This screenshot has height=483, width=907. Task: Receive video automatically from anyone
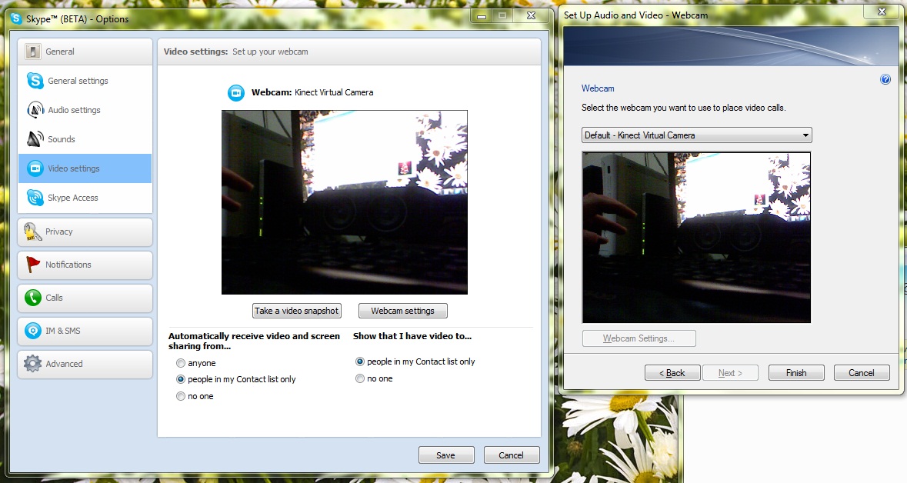[x=181, y=363]
